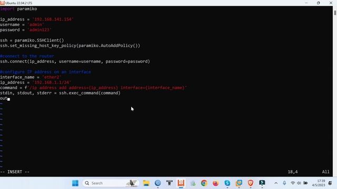Launch Google Chrome from the taskbar
Viewport: 337px width, 189px height.
(204, 183)
